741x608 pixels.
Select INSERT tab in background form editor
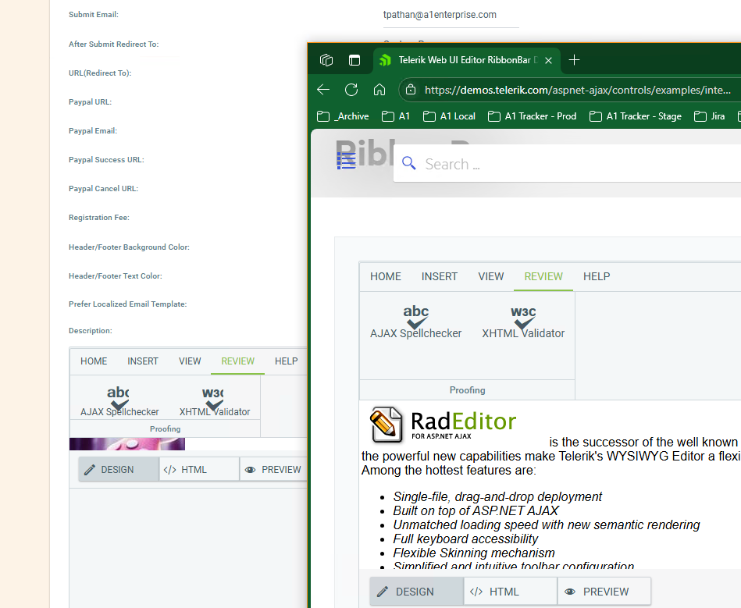(x=143, y=361)
